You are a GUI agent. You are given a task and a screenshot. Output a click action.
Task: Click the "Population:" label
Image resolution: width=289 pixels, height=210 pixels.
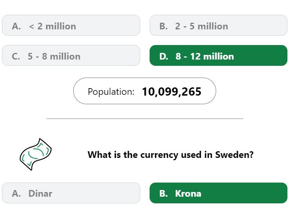point(111,92)
